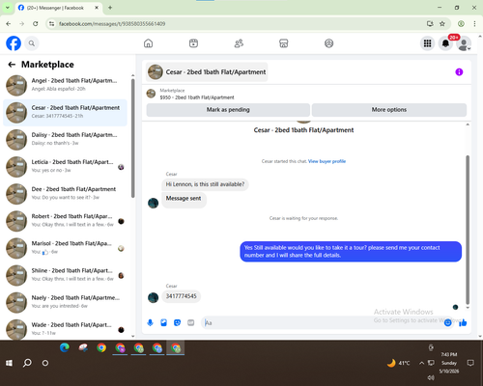Open Notifications bell with 20+ badge

445,43
